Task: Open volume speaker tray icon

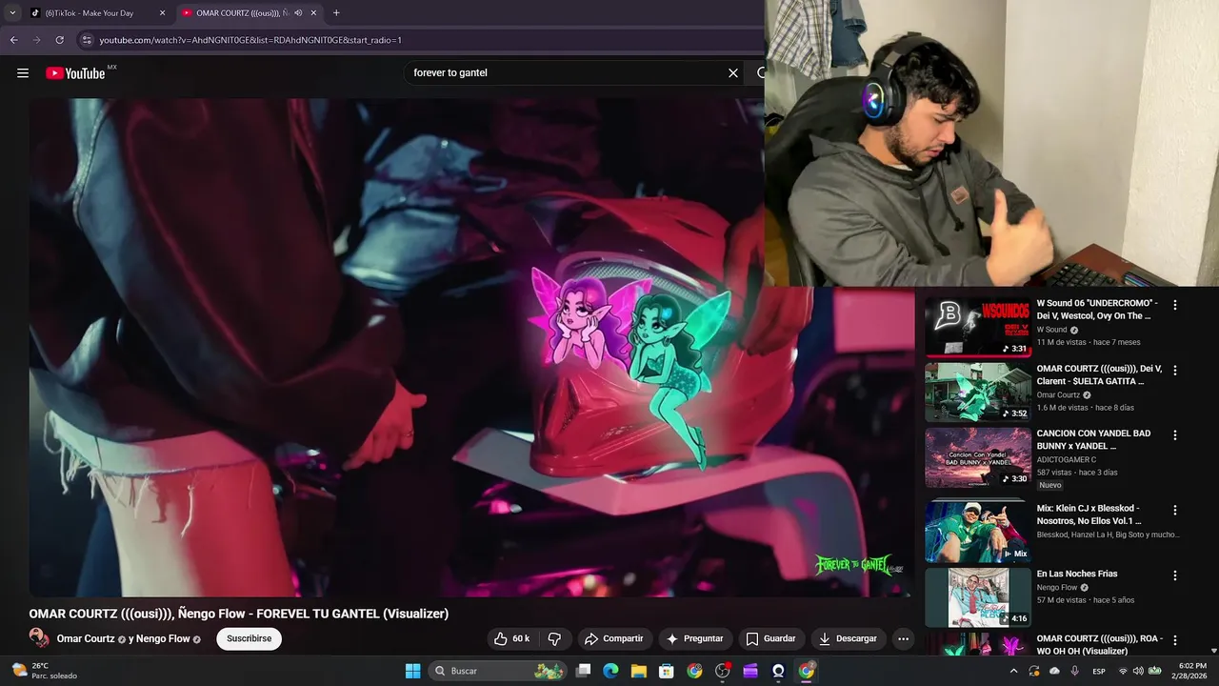Action: tap(1138, 671)
